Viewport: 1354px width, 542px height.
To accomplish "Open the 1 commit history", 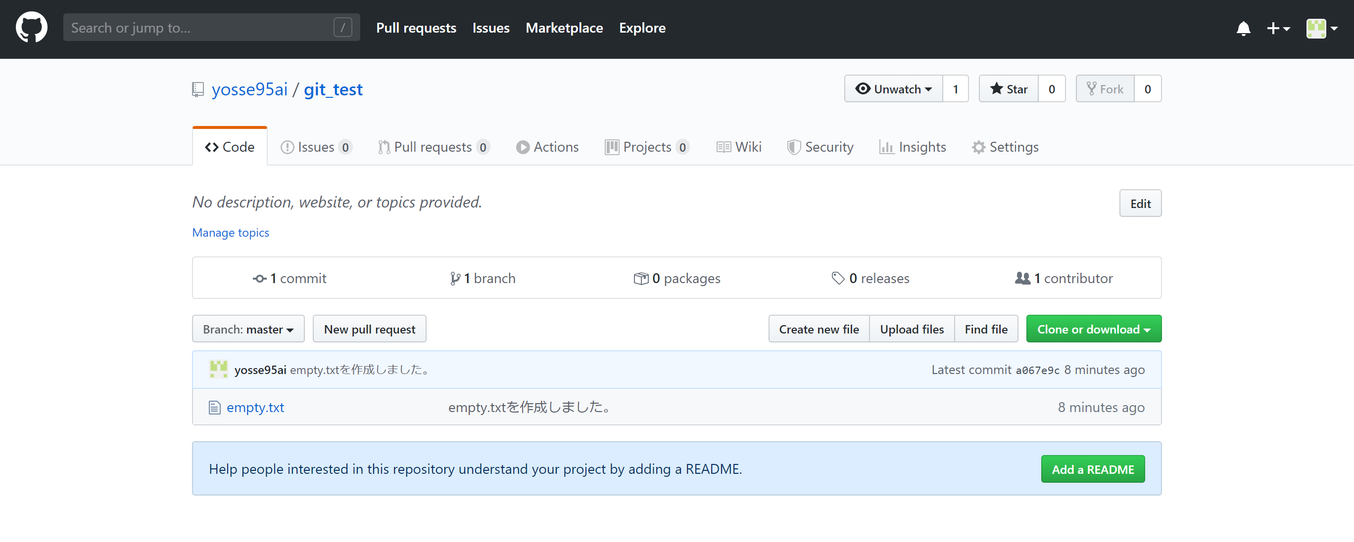I will tap(289, 278).
